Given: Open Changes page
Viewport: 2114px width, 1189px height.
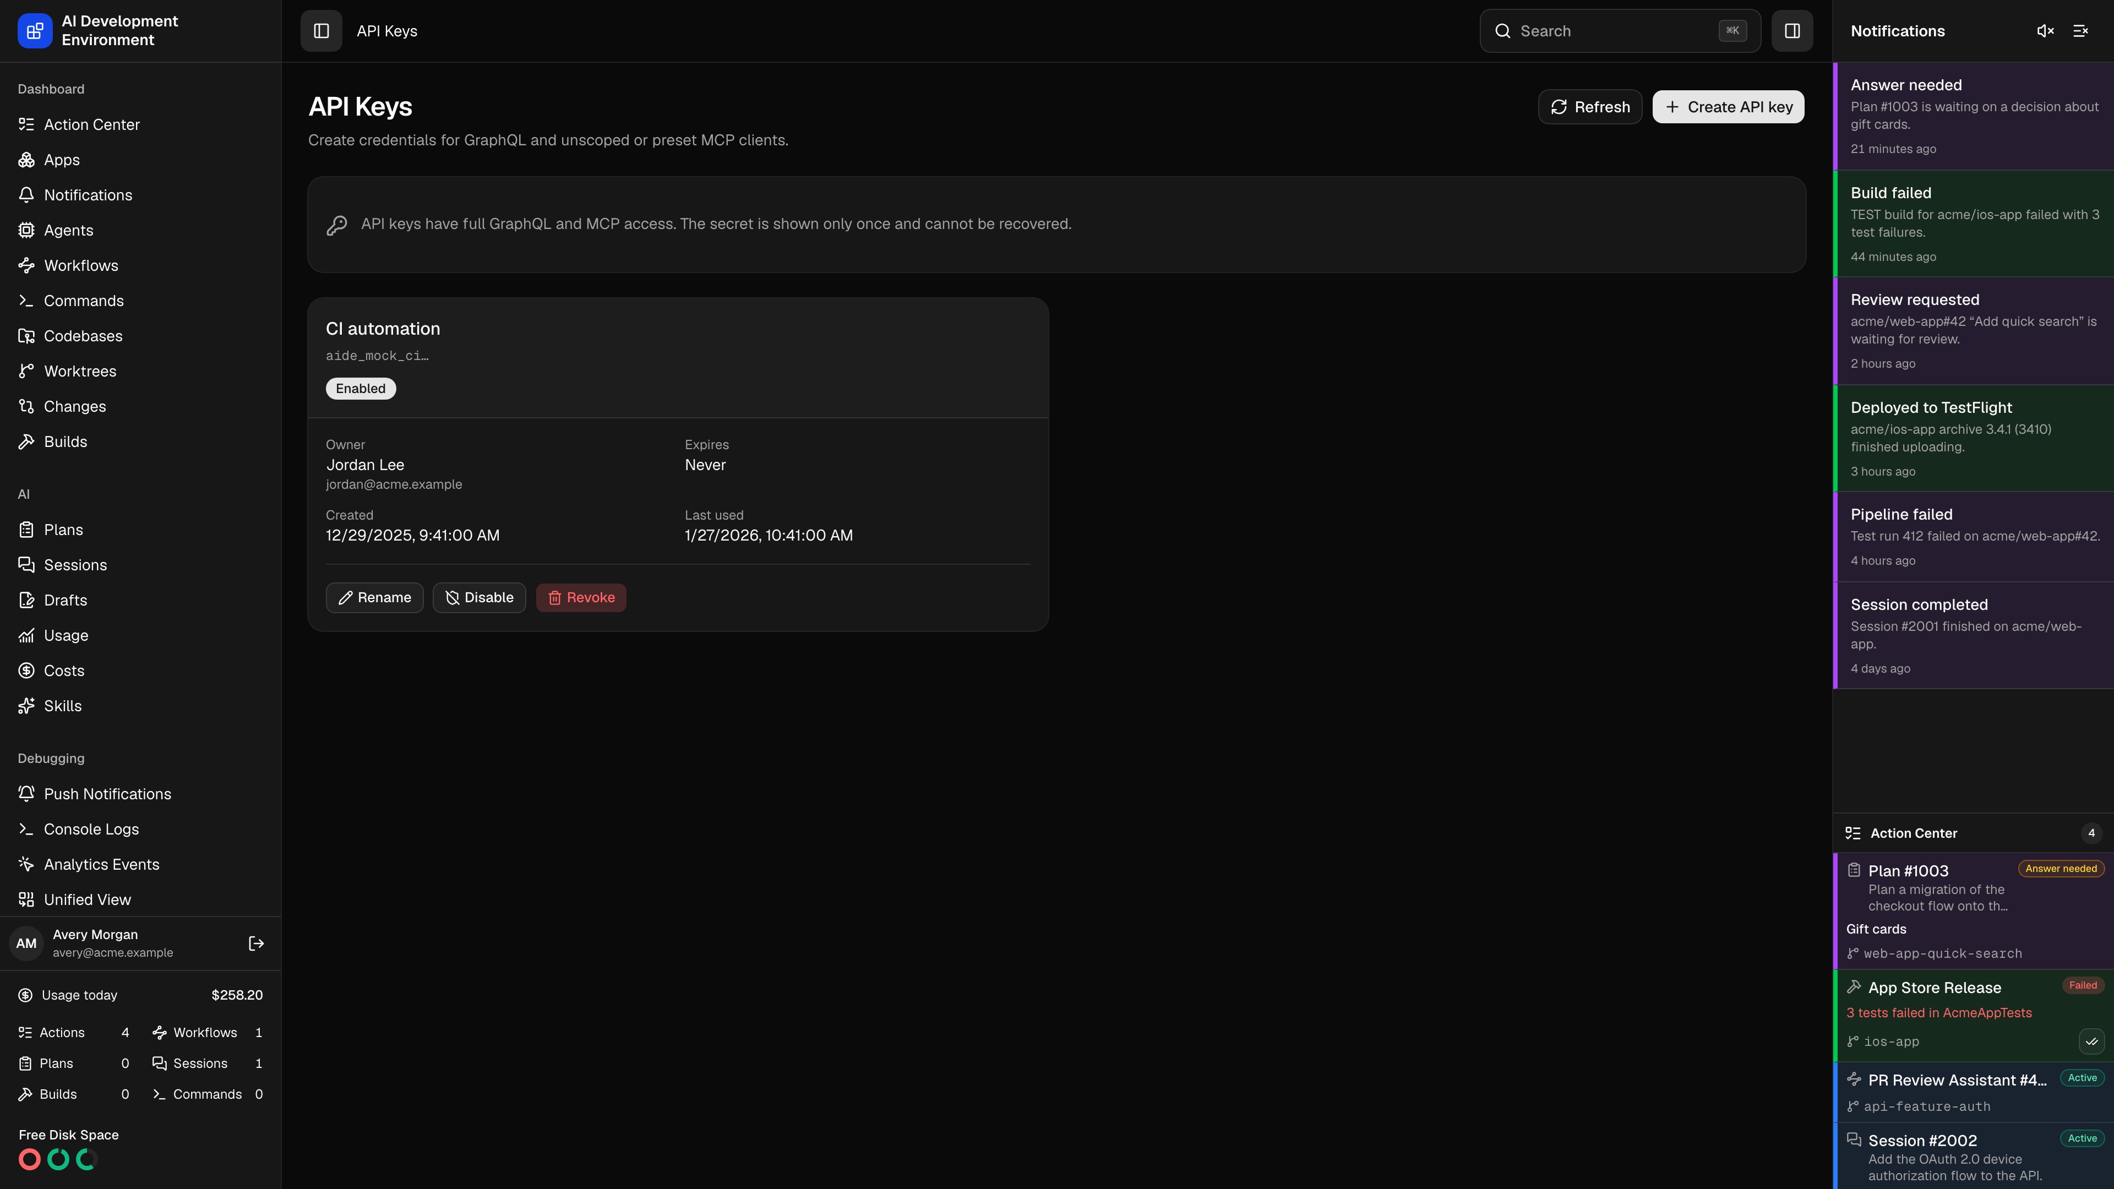Looking at the screenshot, I should (x=140, y=407).
